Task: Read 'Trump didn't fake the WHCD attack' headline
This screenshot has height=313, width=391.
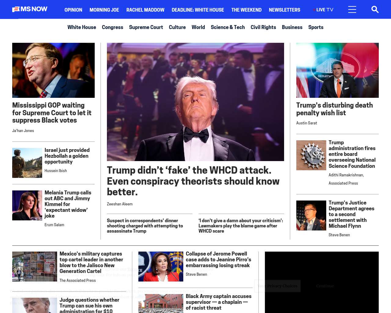Action: coord(193,181)
